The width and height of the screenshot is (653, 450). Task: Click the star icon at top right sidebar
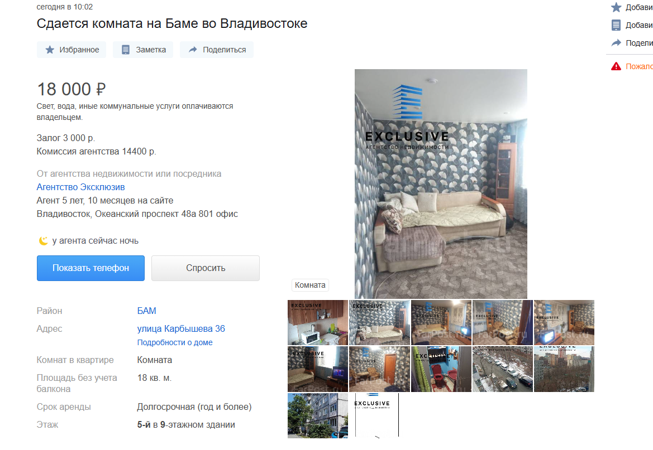point(616,7)
